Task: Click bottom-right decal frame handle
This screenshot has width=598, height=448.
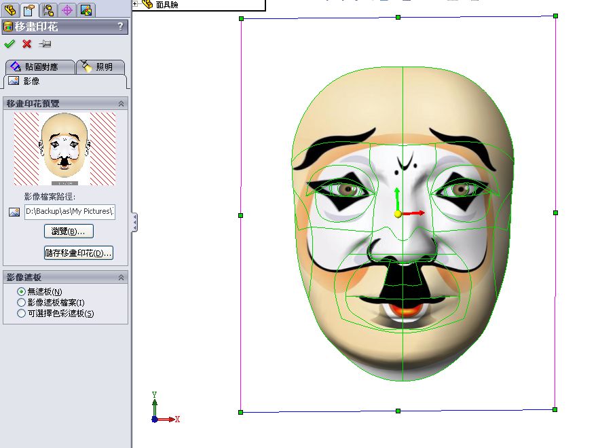Action: 555,409
